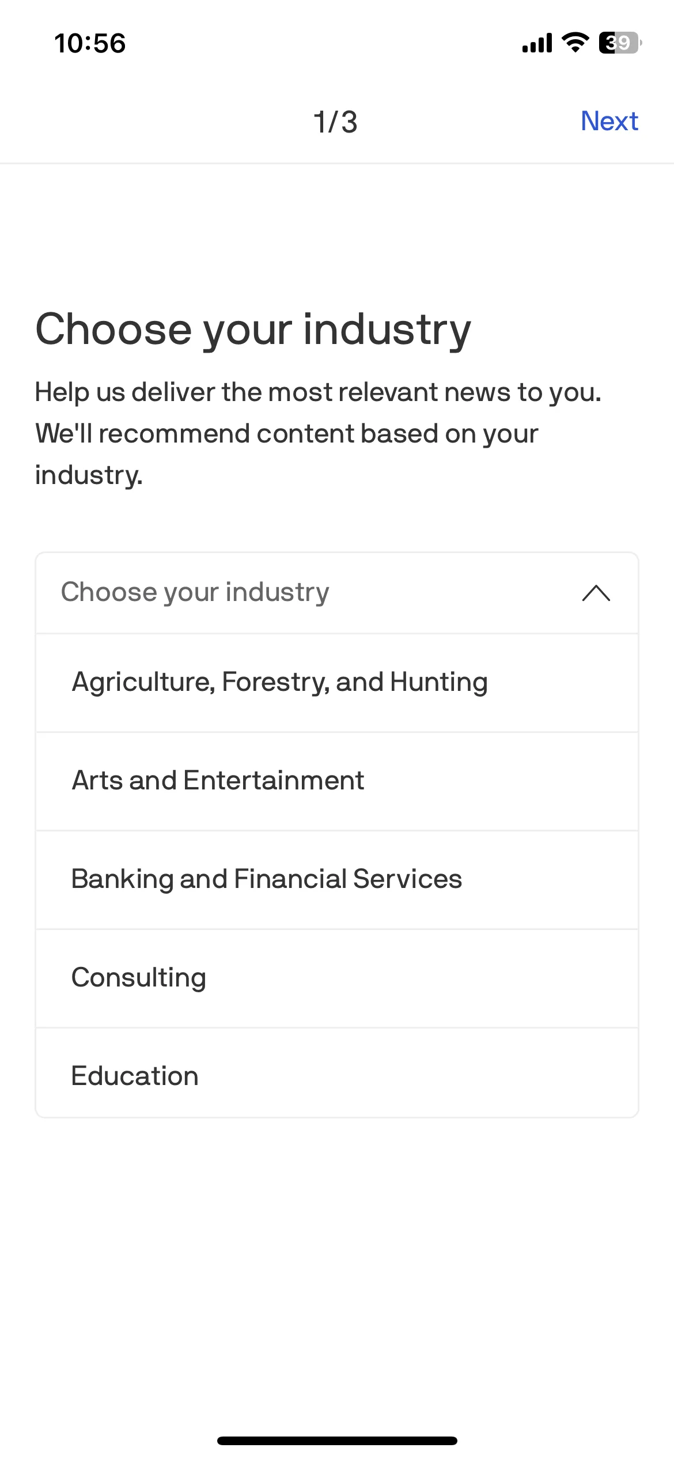Viewport: 674px width, 1459px height.
Task: Tap the Wi-Fi status icon
Action: click(575, 43)
